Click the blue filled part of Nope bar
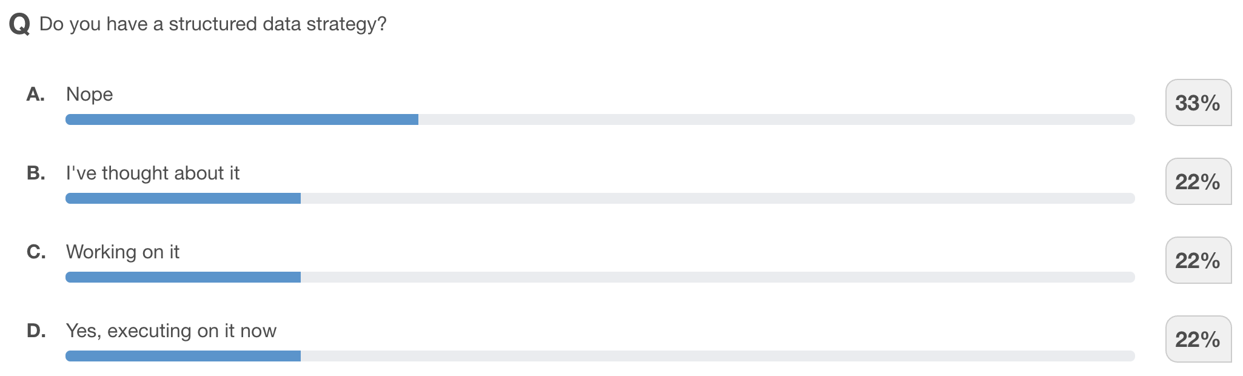This screenshot has height=376, width=1243. 241,119
